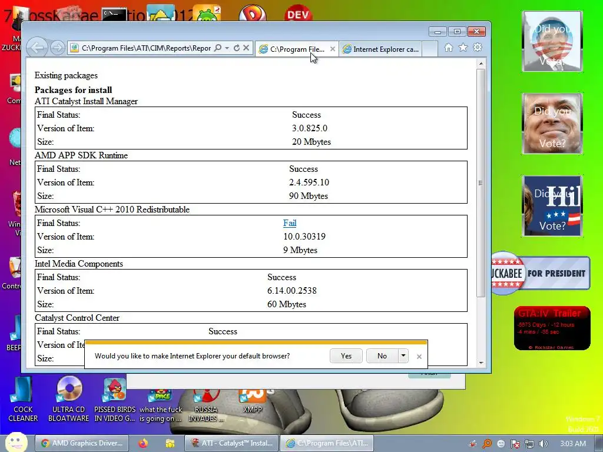Expand the address bar autocomplete dropdown arrow
603x452 pixels.
[227, 48]
